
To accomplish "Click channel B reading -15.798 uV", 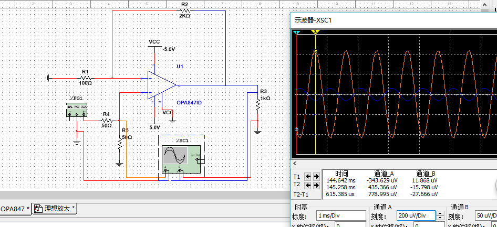I will pyautogui.click(x=424, y=187).
